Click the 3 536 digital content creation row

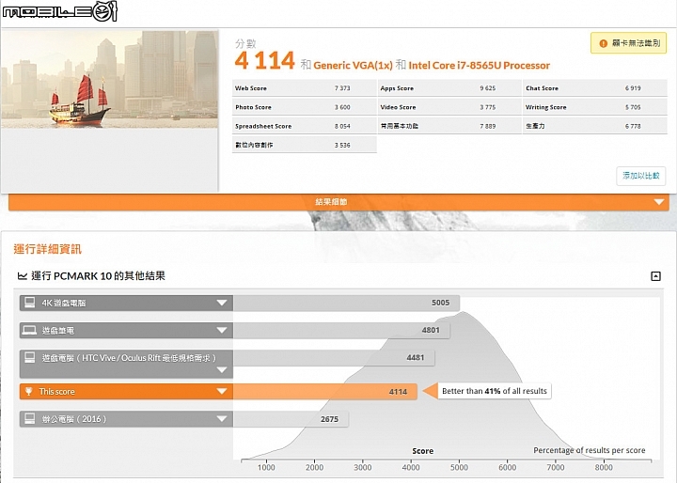tap(305, 145)
